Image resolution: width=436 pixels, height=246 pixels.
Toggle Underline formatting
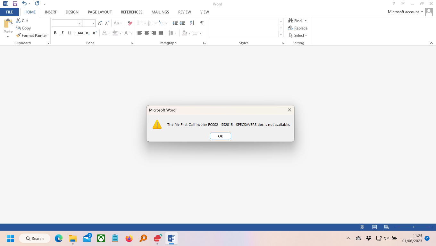click(x=69, y=33)
